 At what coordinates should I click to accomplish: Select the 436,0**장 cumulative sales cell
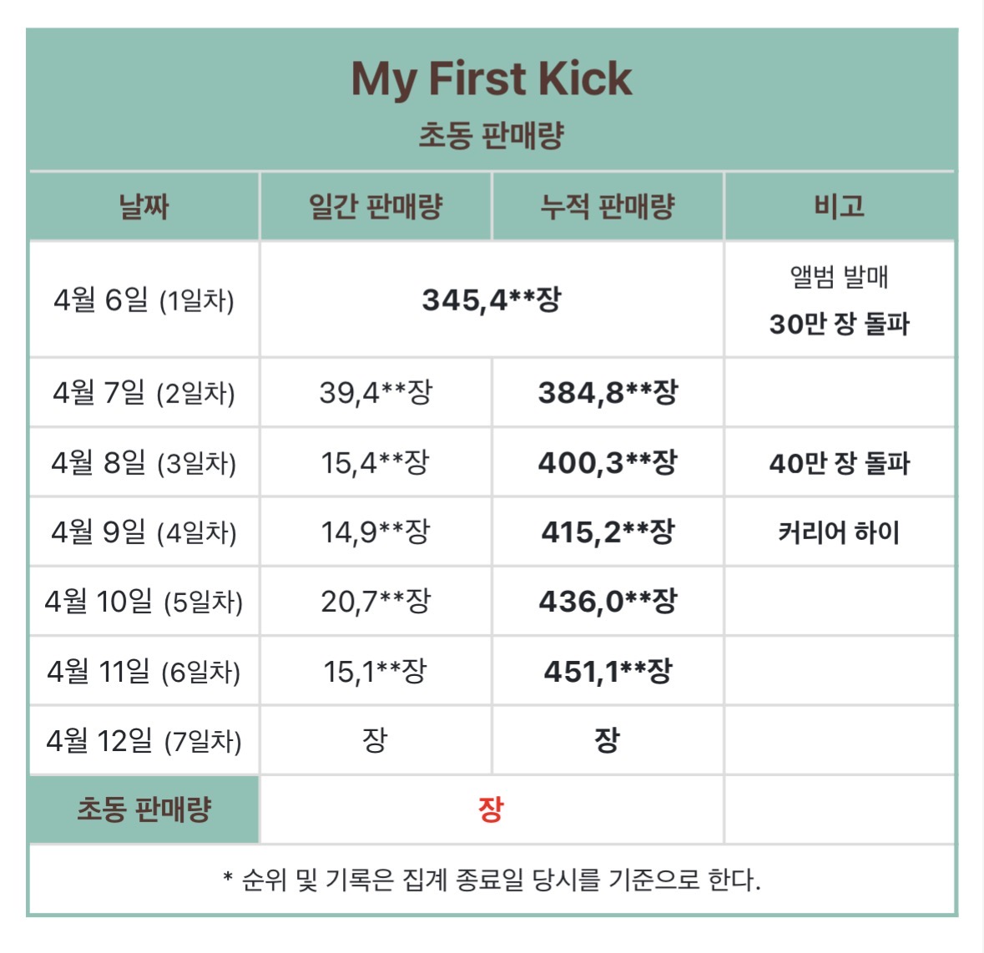coord(608,601)
